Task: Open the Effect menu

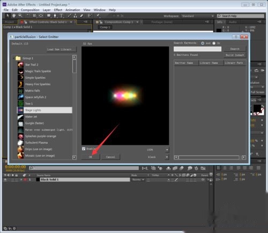Action: [x=58, y=10]
